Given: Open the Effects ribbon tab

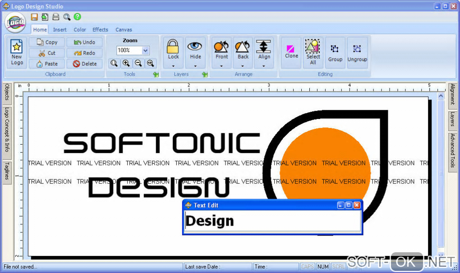Looking at the screenshot, I should click(100, 30).
